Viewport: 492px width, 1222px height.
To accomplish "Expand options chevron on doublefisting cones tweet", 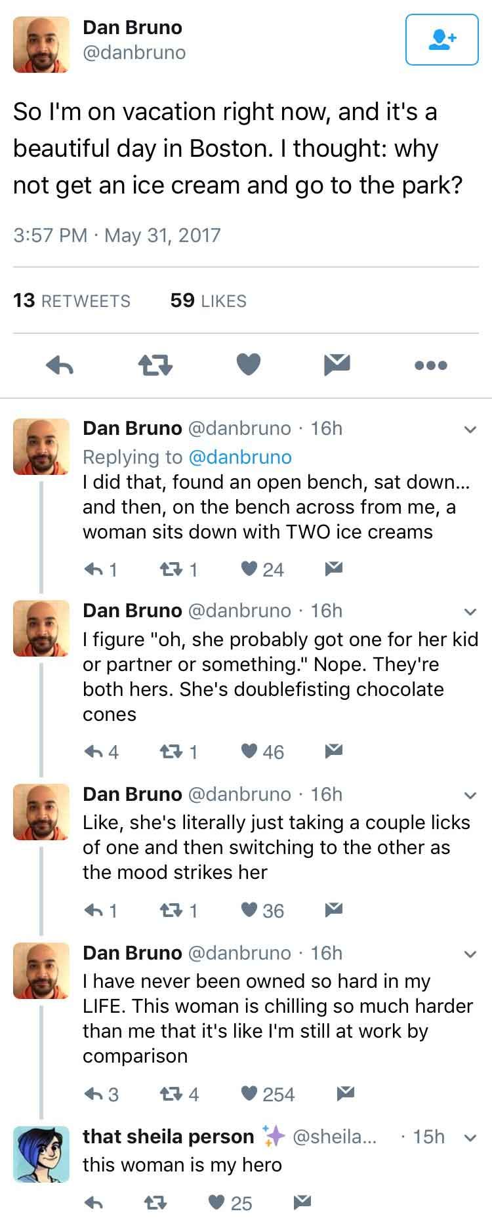I will click(469, 612).
